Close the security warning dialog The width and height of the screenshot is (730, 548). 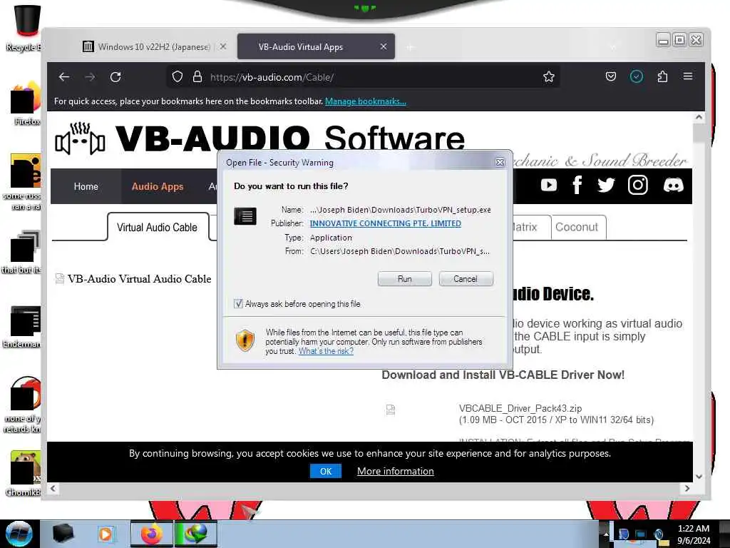coord(500,162)
